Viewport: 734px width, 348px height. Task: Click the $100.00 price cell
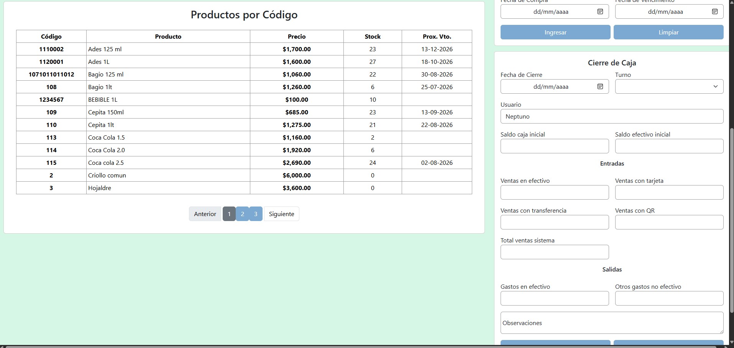pos(297,99)
